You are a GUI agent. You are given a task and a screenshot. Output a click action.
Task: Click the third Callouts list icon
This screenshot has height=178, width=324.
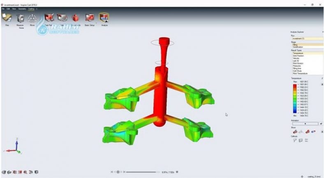point(306,140)
